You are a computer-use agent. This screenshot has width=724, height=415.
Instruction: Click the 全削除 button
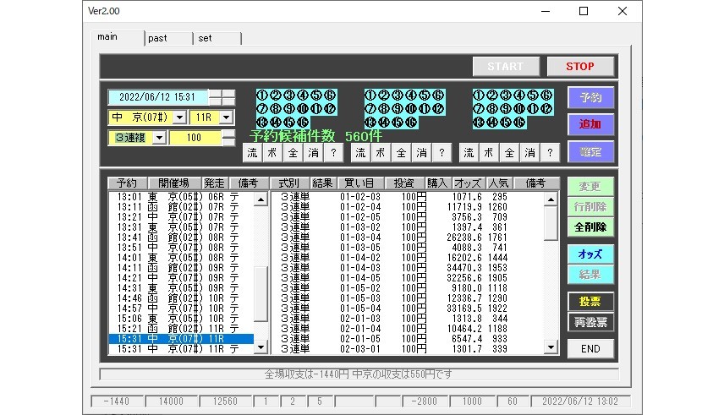pos(590,227)
